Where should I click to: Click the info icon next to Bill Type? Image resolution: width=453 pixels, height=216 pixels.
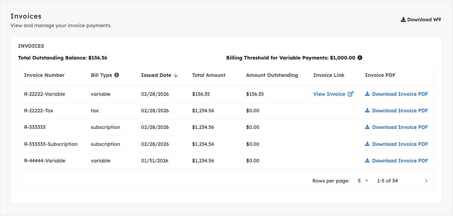[x=117, y=75]
